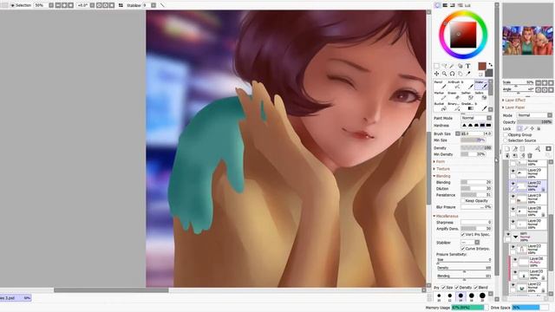Select the Text tool
Viewport: 555px width, 312px height.
click(468, 66)
